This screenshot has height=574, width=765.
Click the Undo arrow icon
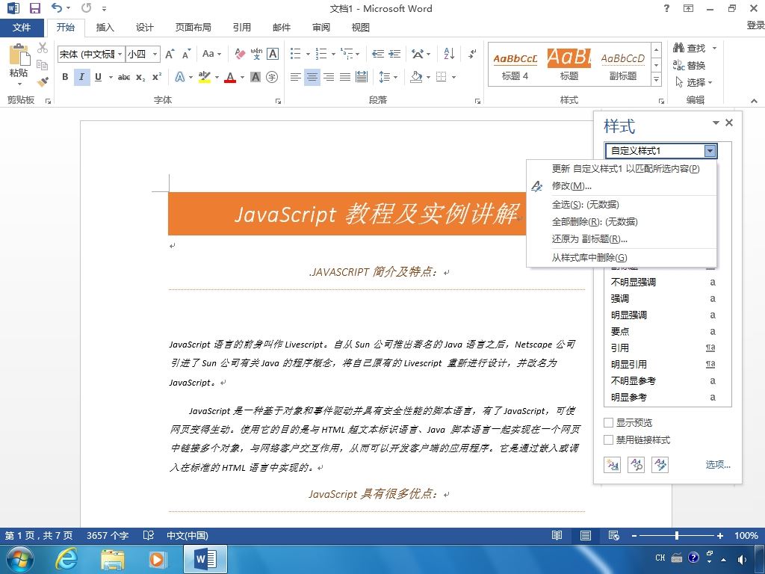[58, 7]
